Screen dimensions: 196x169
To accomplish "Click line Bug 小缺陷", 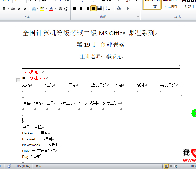I will pos(32,157).
